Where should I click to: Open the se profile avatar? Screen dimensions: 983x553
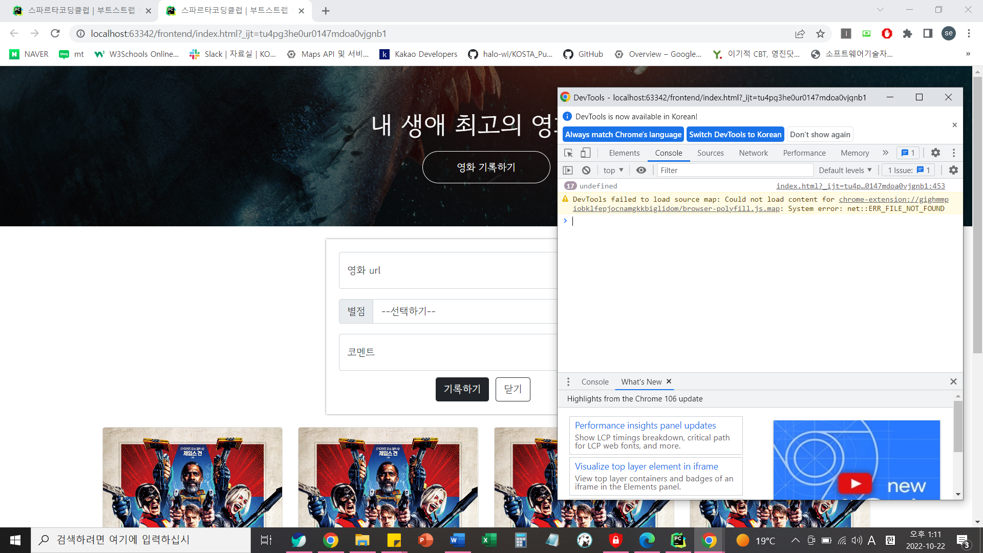coord(949,33)
